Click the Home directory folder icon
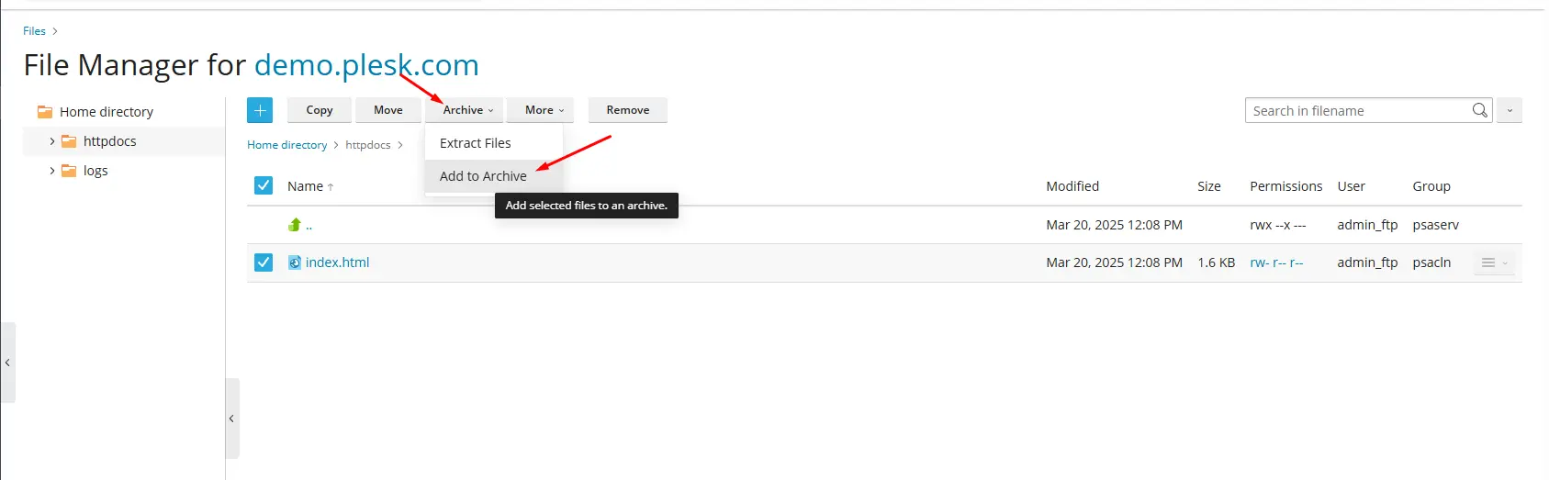 pos(44,112)
